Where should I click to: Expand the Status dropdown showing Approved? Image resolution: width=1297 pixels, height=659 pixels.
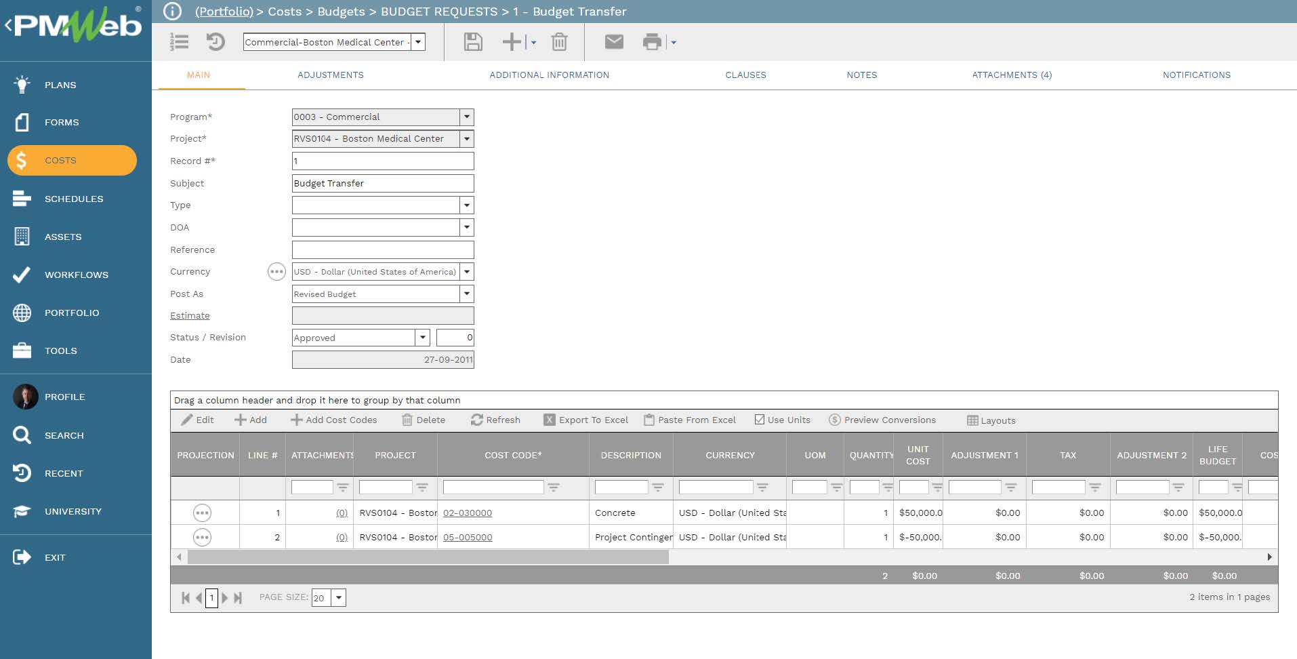click(422, 338)
